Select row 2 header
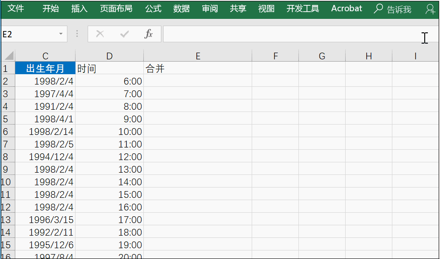Image resolution: width=440 pixels, height=259 pixels. [x=8, y=81]
